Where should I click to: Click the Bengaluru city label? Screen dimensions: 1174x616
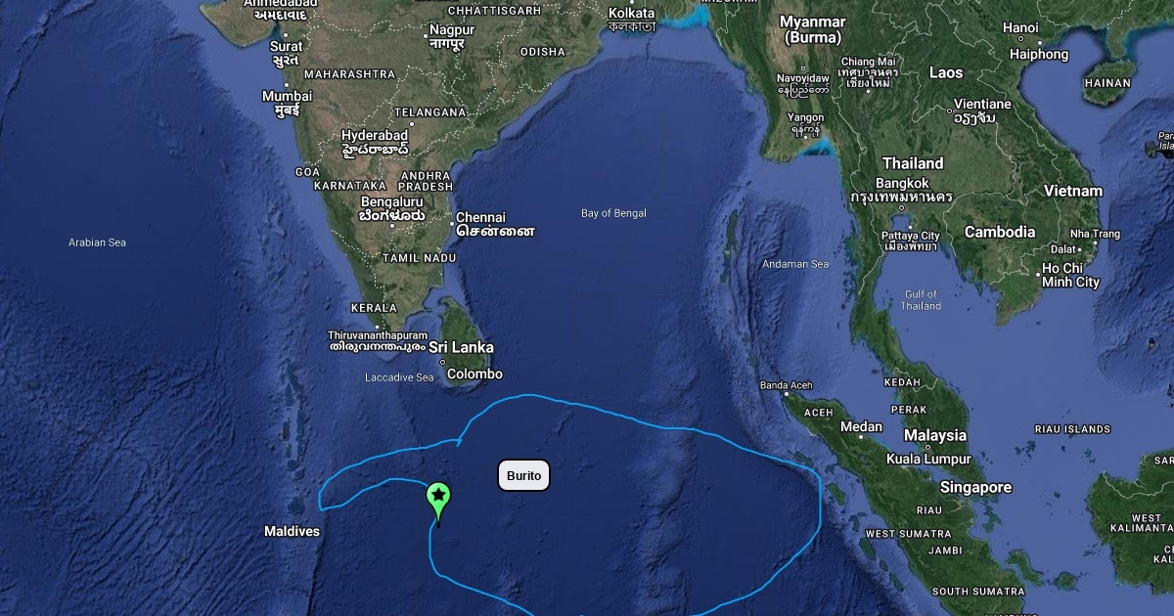(x=391, y=201)
